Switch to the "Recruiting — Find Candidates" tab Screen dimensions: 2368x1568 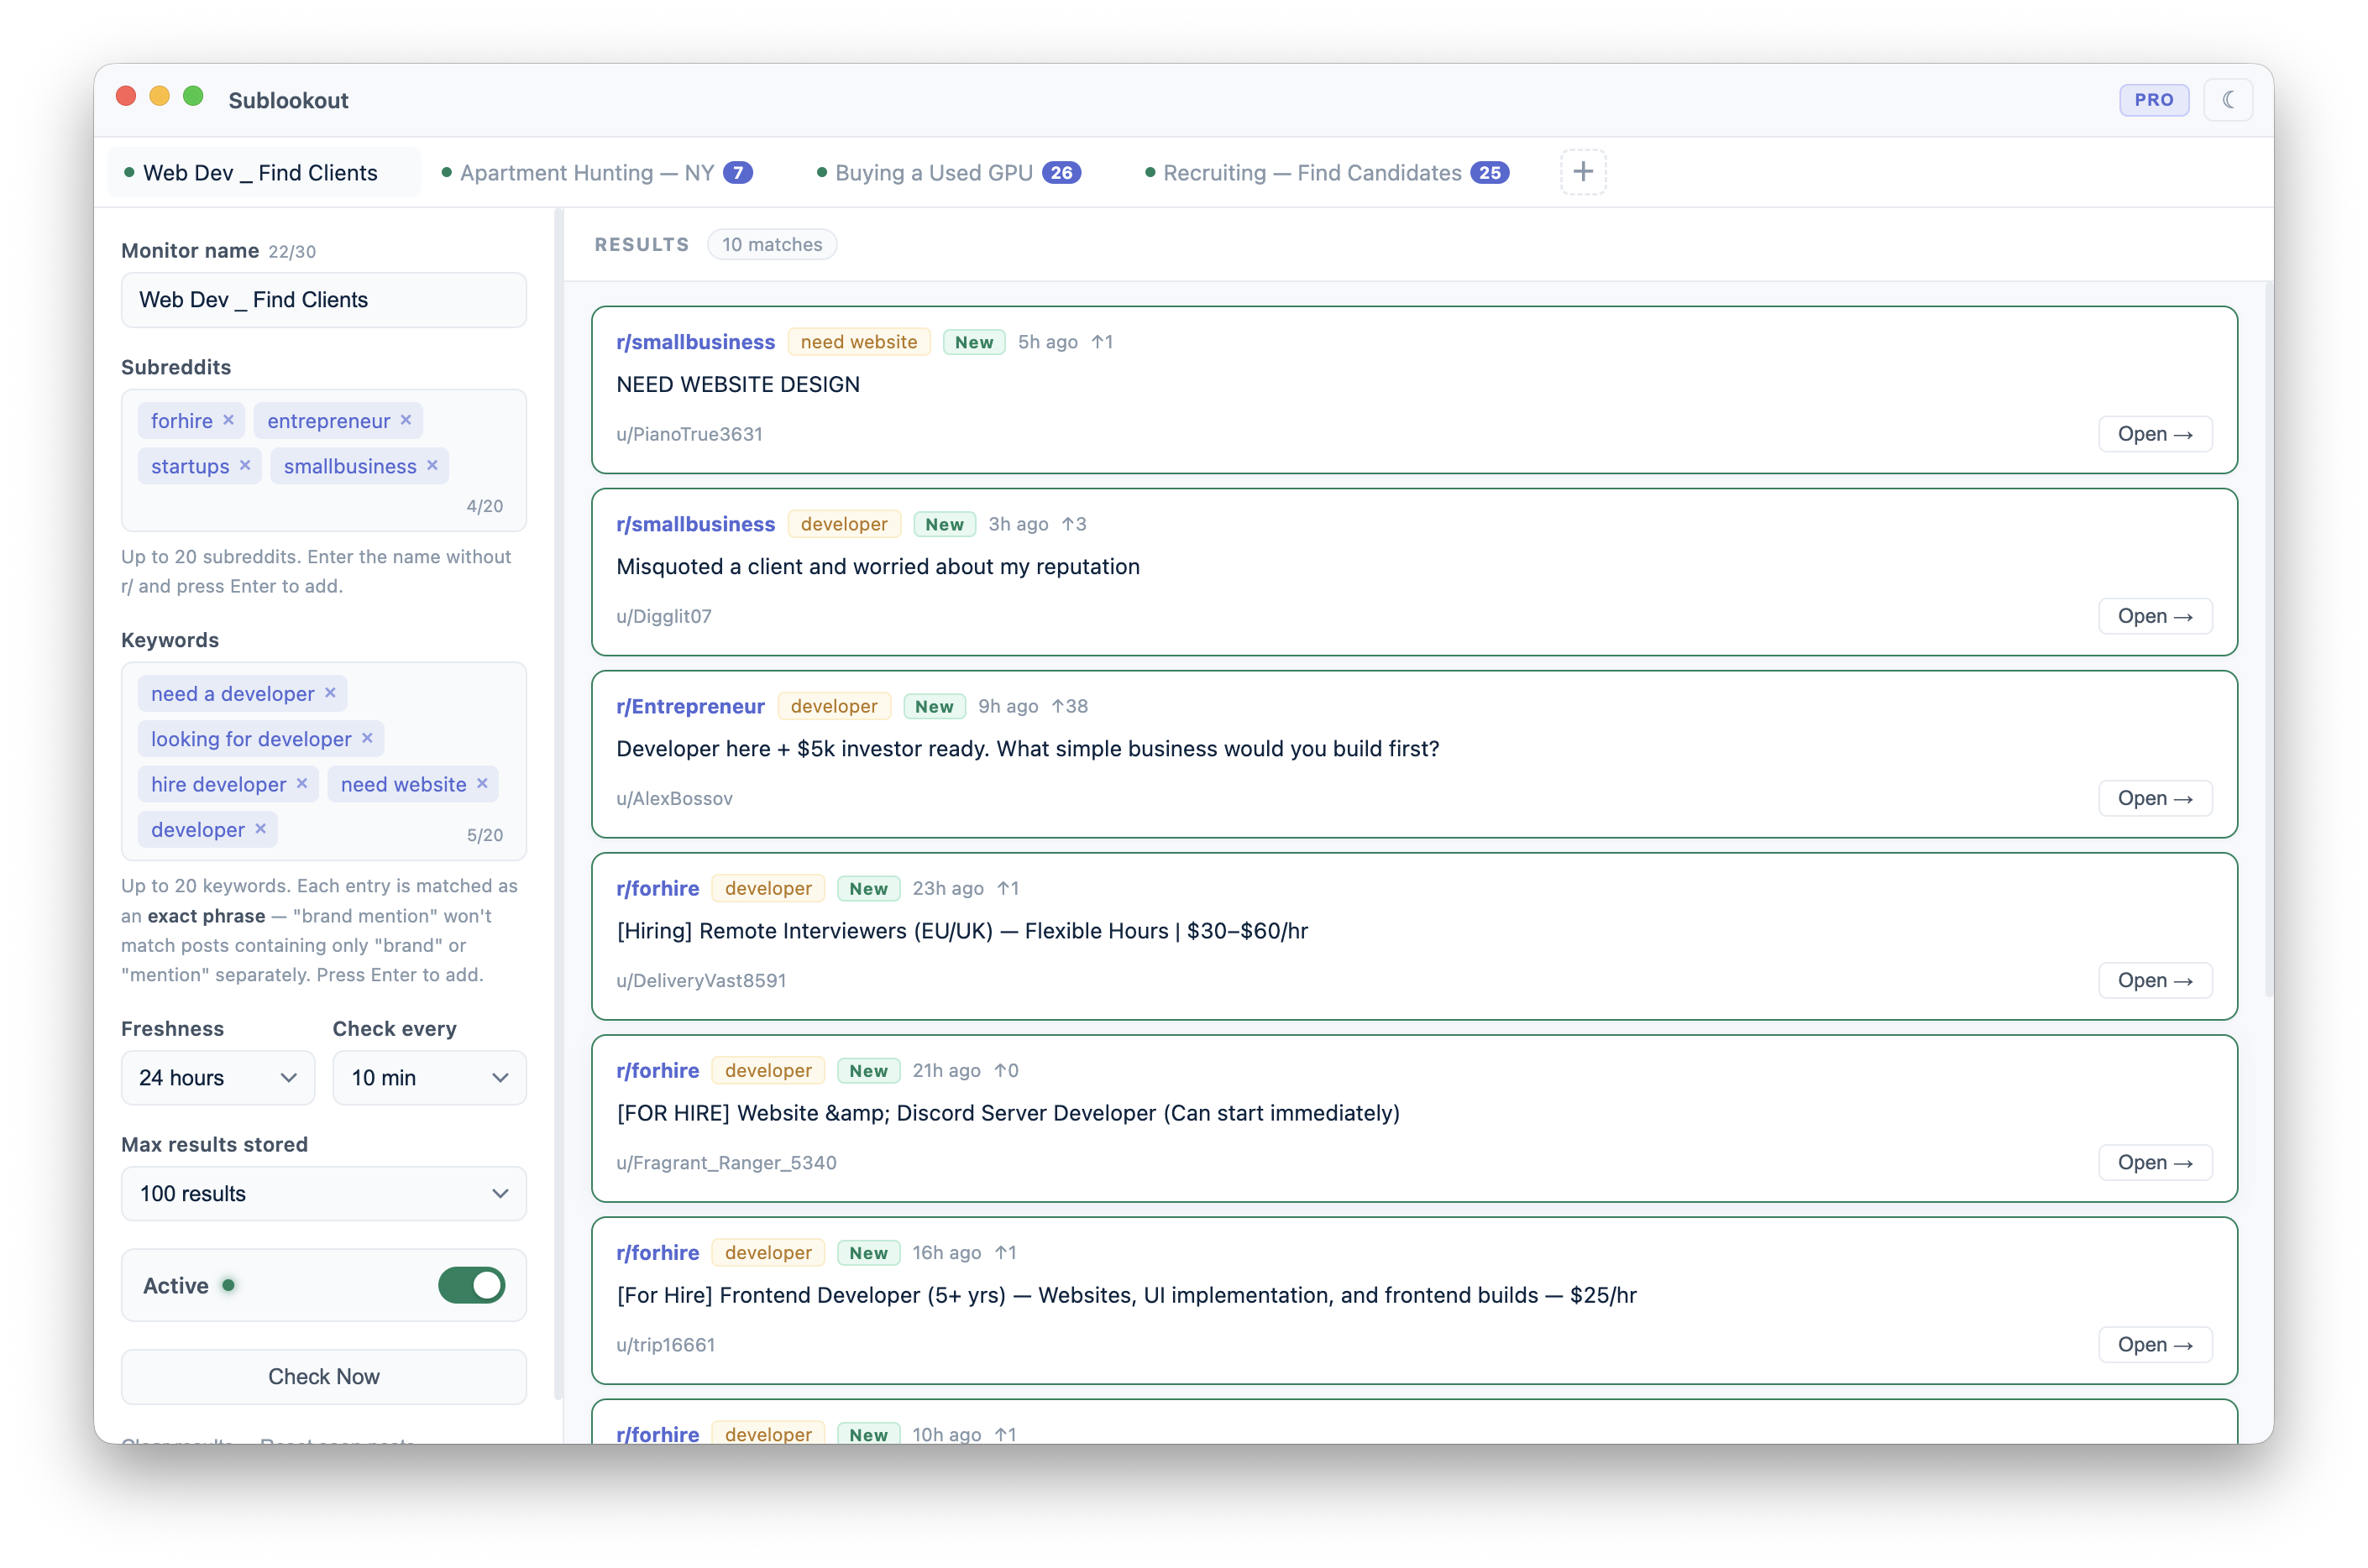coord(1312,172)
